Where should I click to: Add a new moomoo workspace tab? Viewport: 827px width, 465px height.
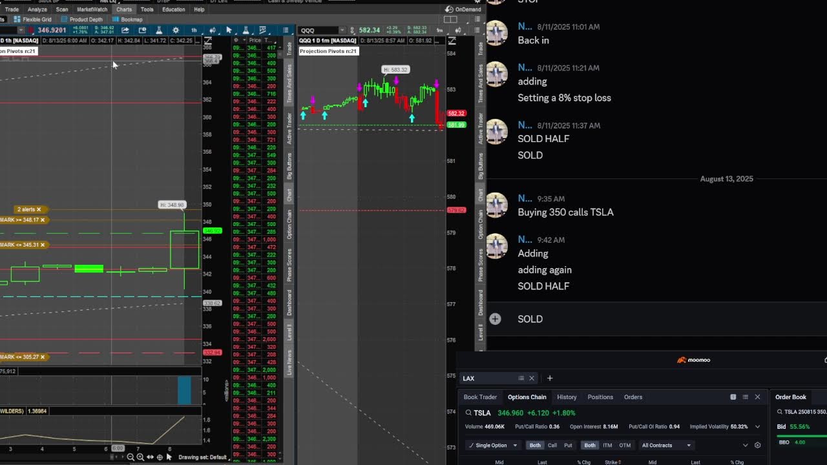[550, 378]
